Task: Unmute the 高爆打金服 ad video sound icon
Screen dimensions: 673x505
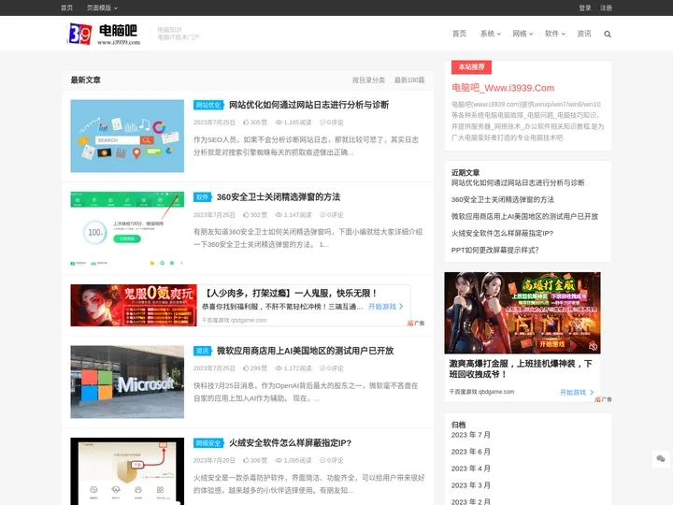Action: pyautogui.click(x=594, y=346)
